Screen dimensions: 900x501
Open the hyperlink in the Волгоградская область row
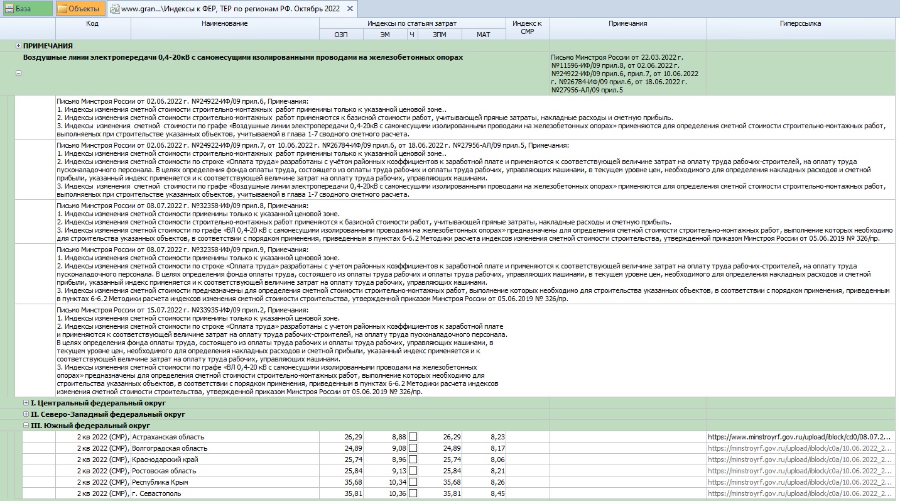coord(800,448)
